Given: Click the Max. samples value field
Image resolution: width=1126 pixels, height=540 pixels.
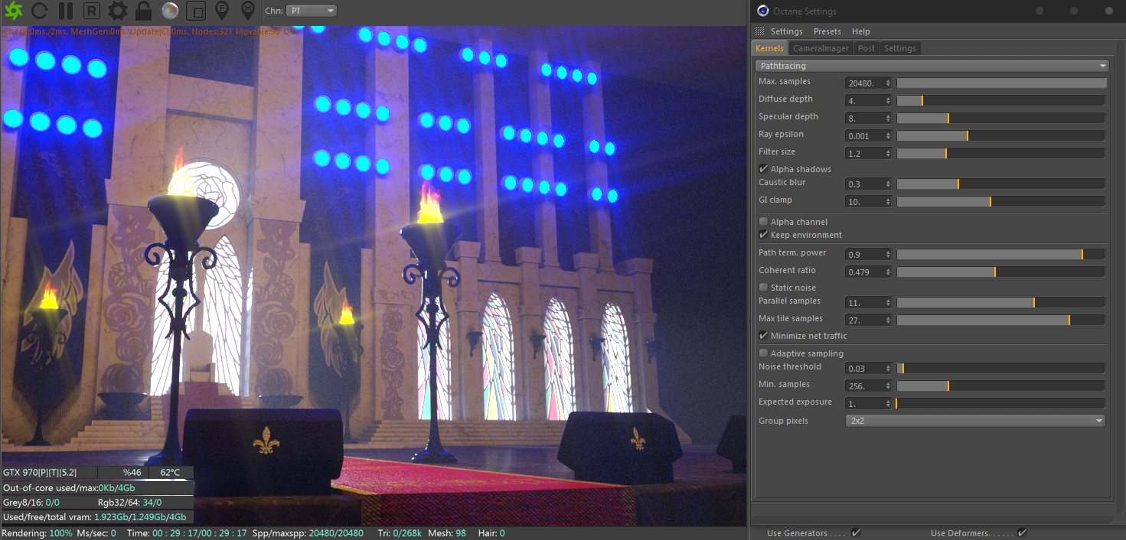Looking at the screenshot, I should point(866,83).
